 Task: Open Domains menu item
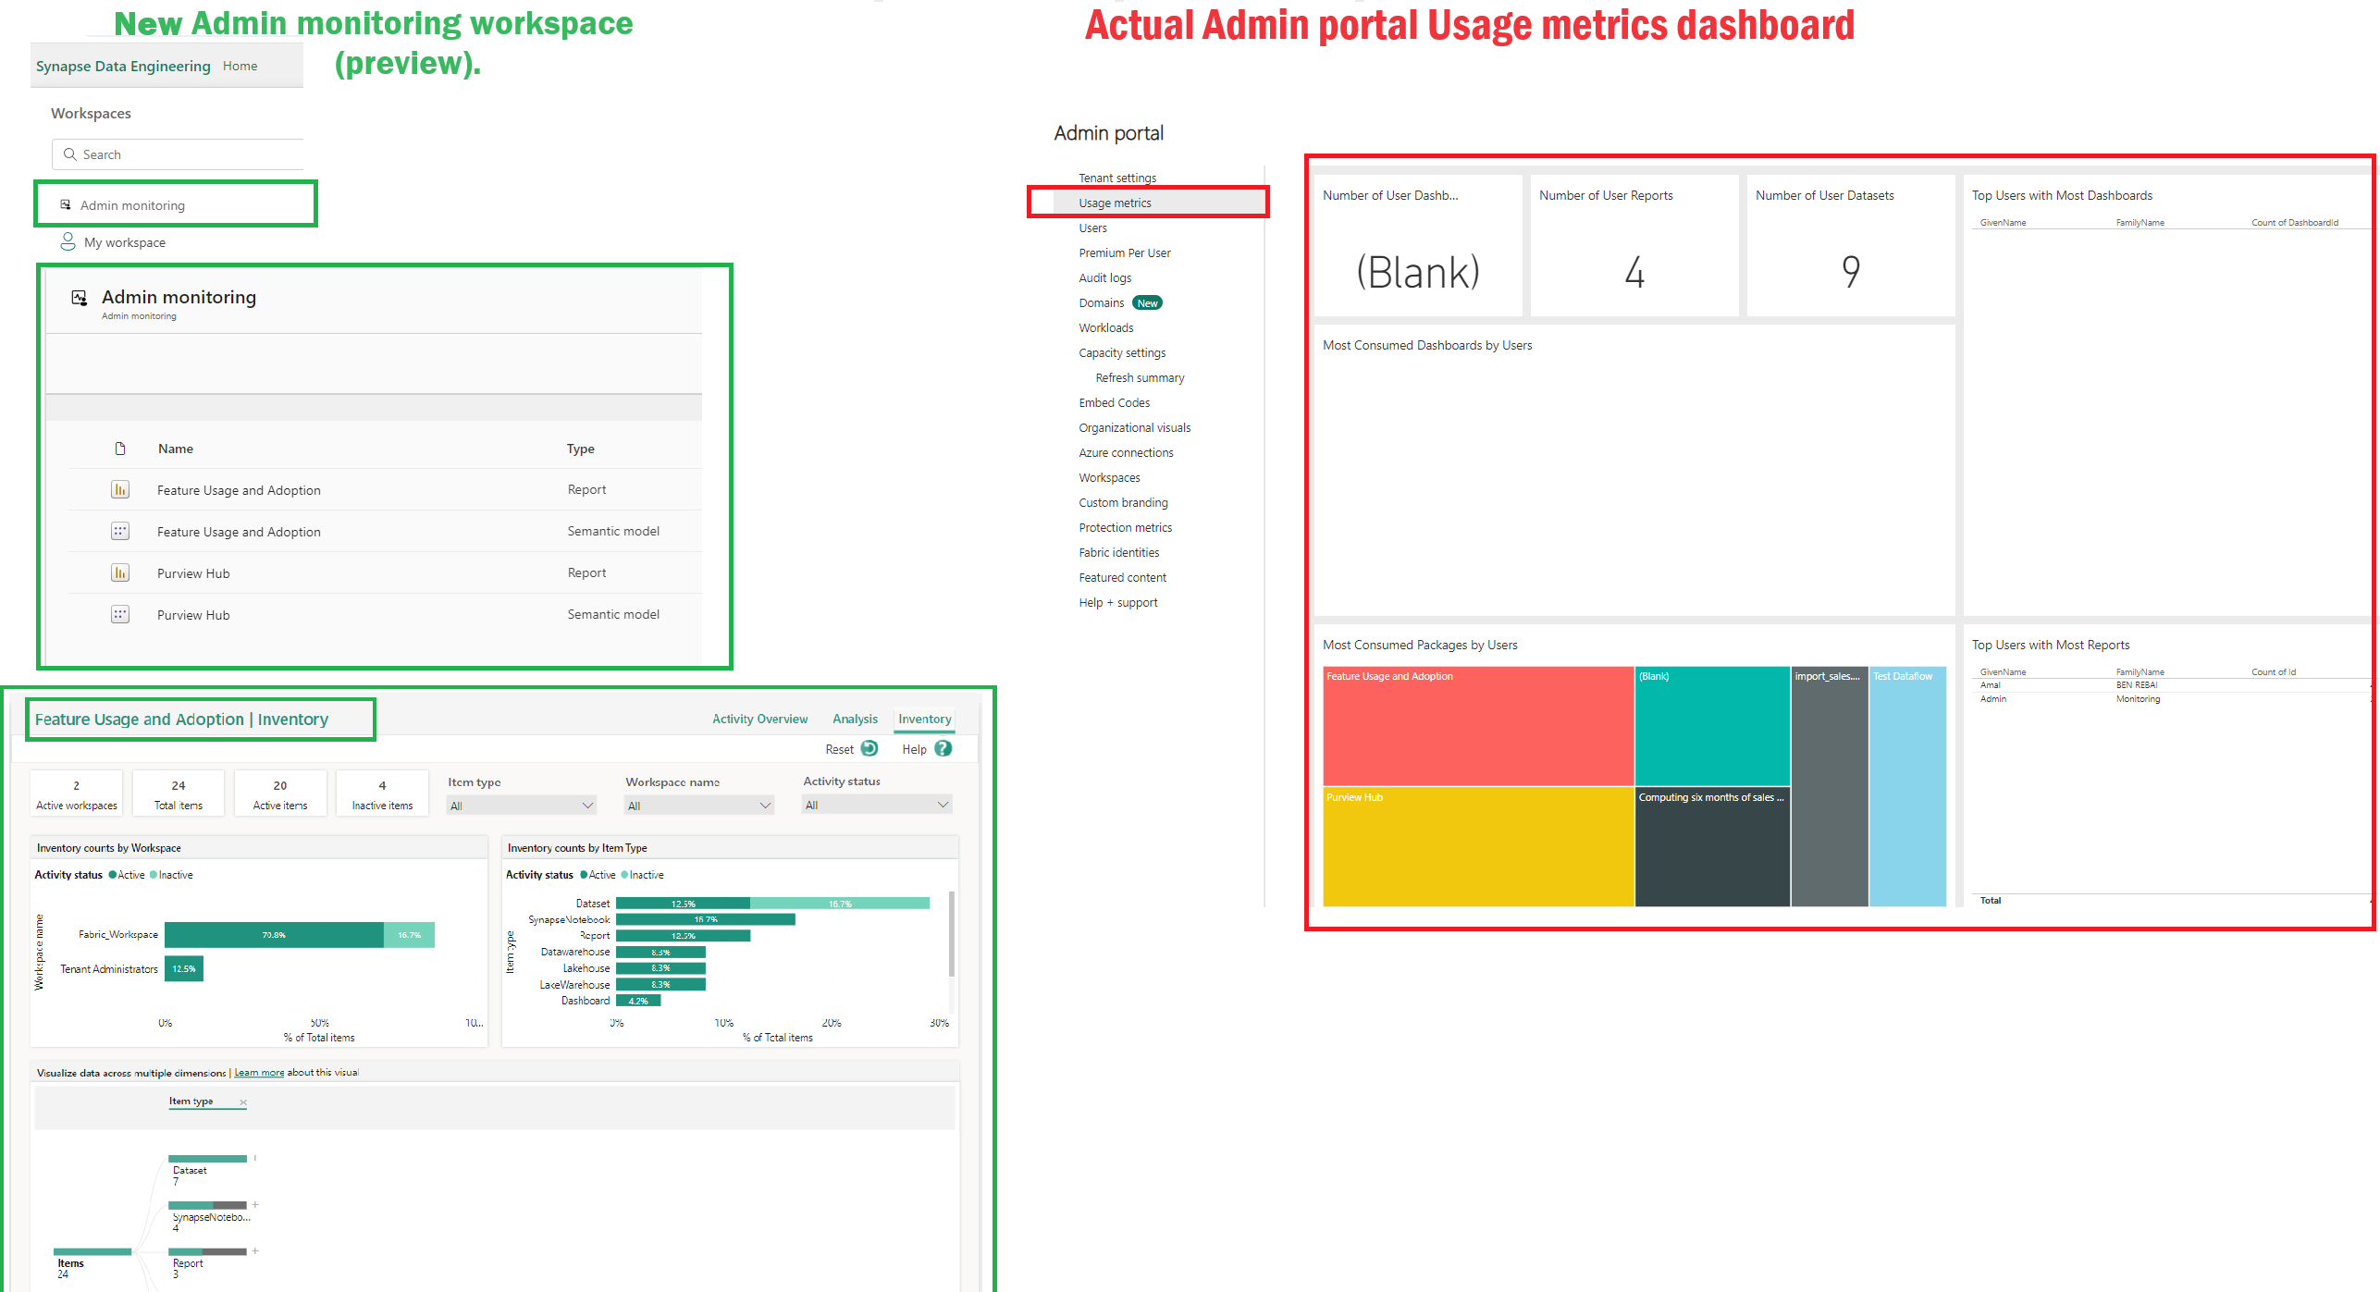(x=1101, y=302)
